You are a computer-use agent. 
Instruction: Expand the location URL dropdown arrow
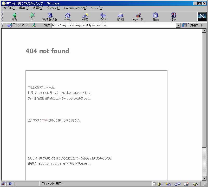click(x=178, y=25)
